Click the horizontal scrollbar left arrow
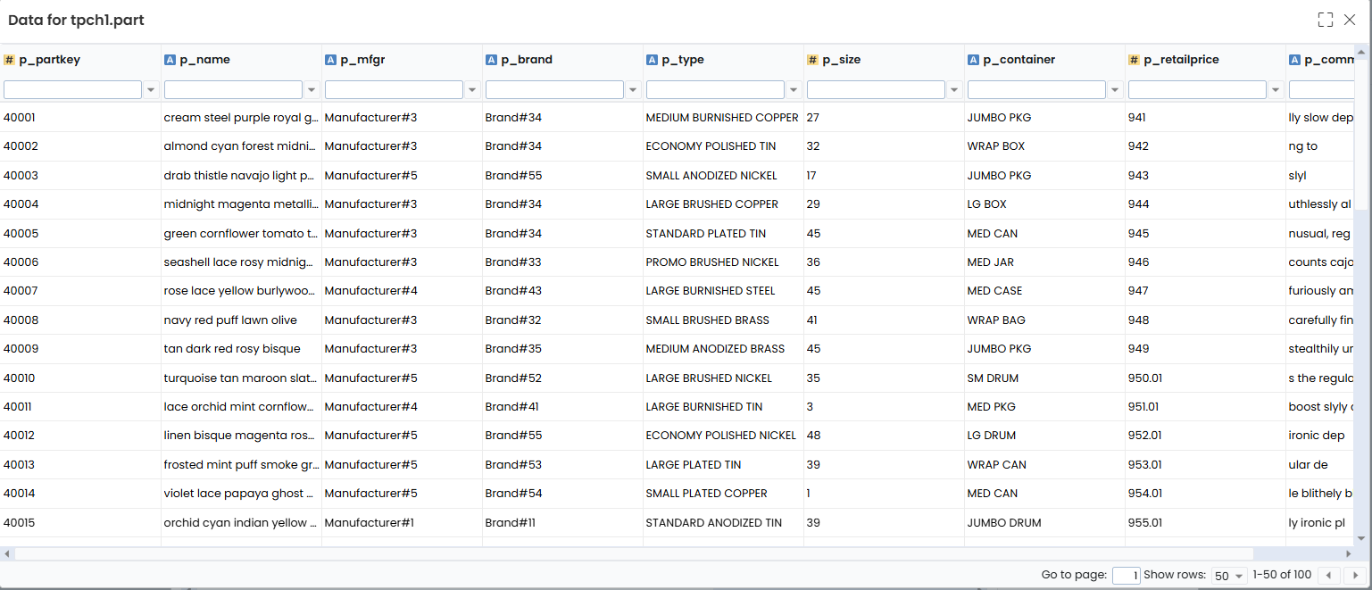This screenshot has height=590, width=1372. click(x=7, y=554)
